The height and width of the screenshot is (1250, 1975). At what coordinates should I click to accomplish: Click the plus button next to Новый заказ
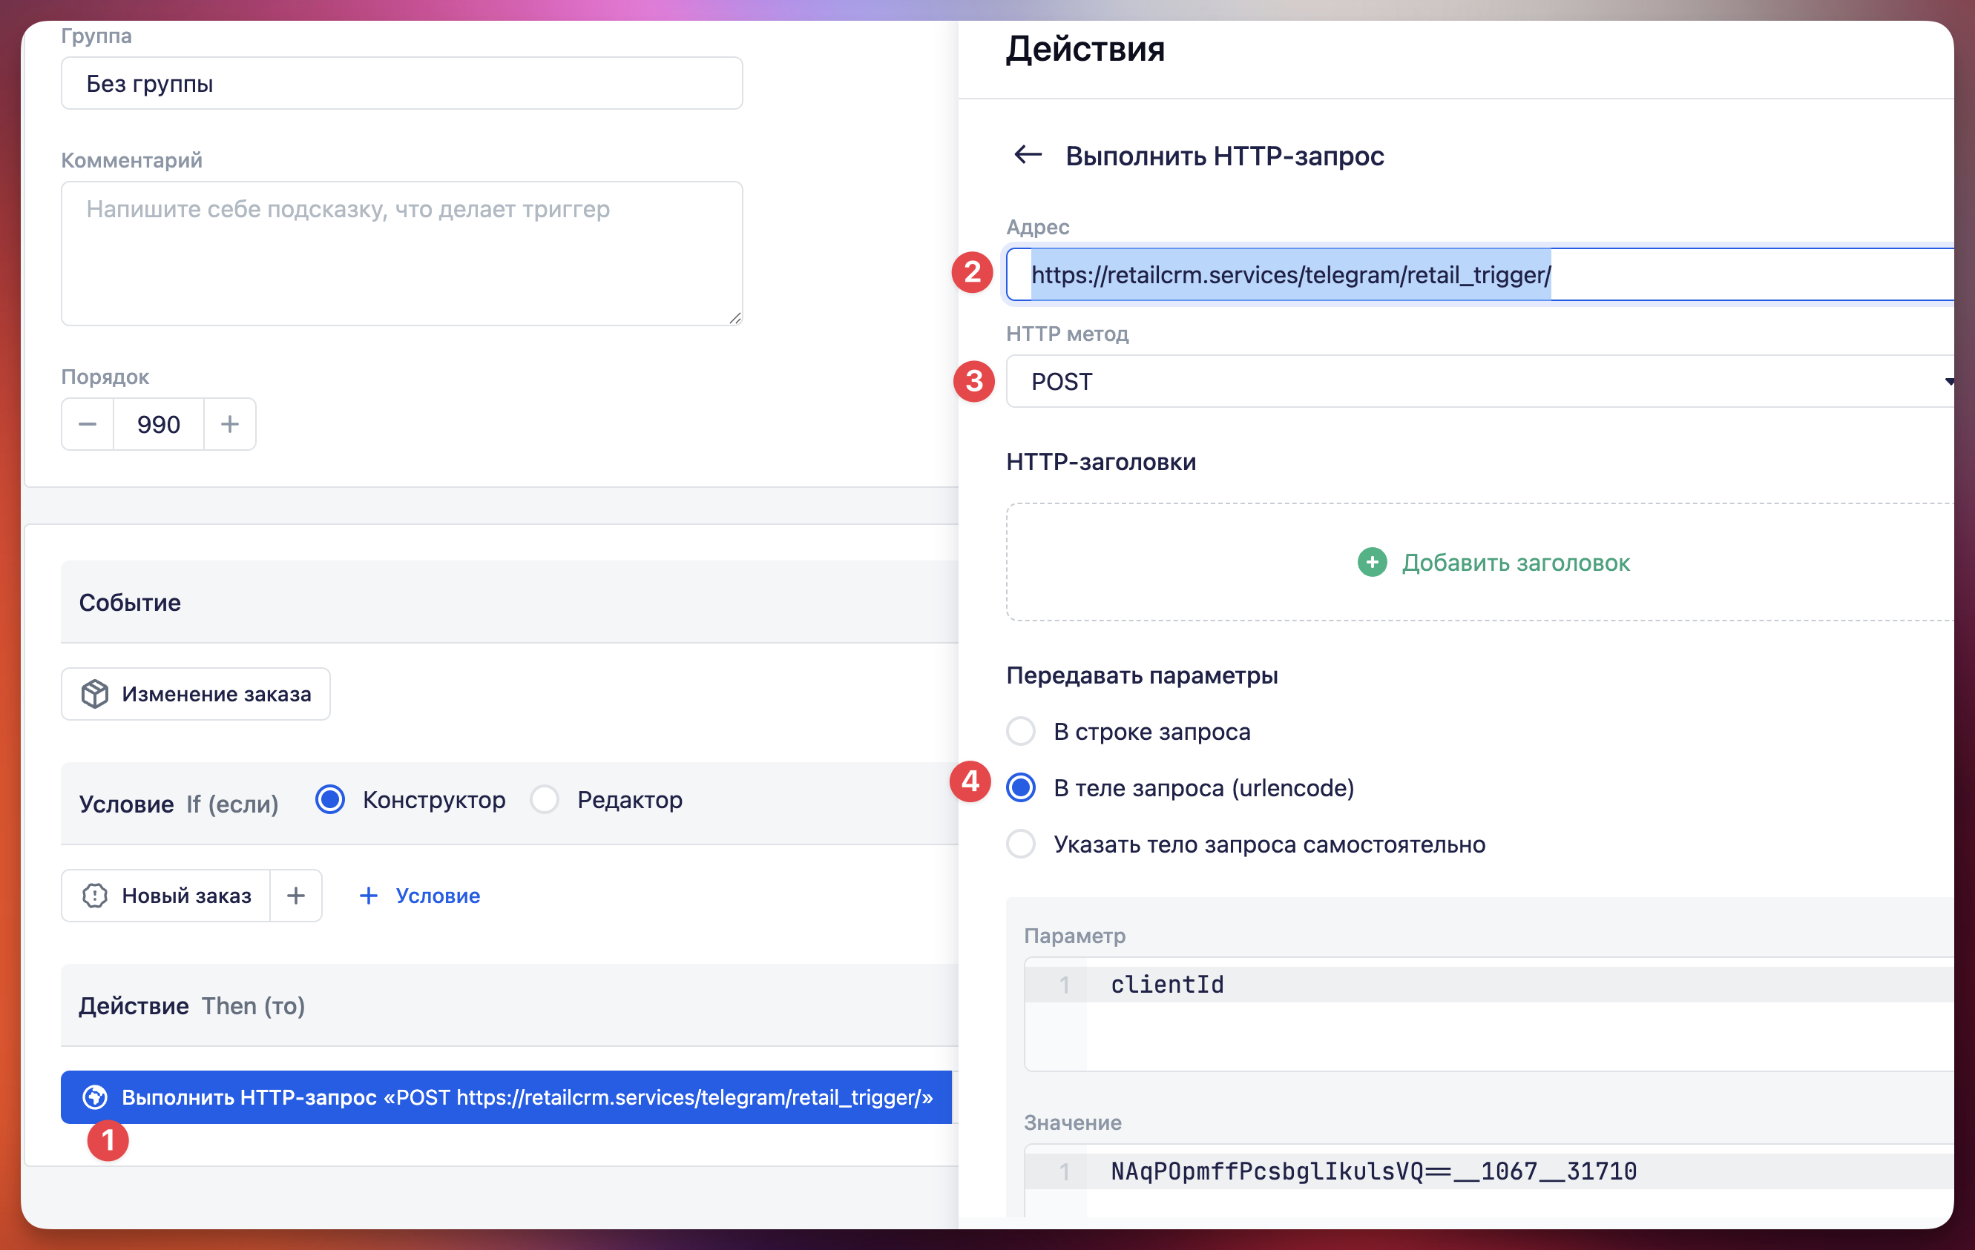tap(296, 895)
